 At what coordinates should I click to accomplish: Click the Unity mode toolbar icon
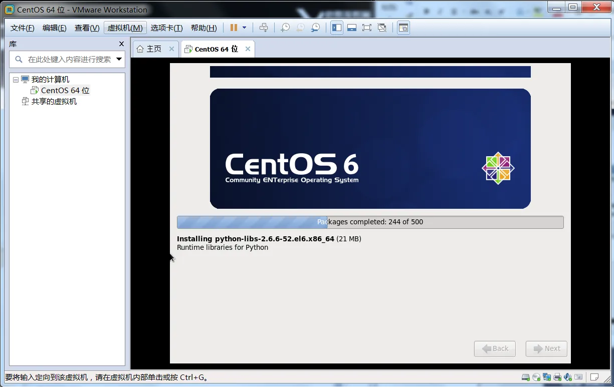coord(382,28)
